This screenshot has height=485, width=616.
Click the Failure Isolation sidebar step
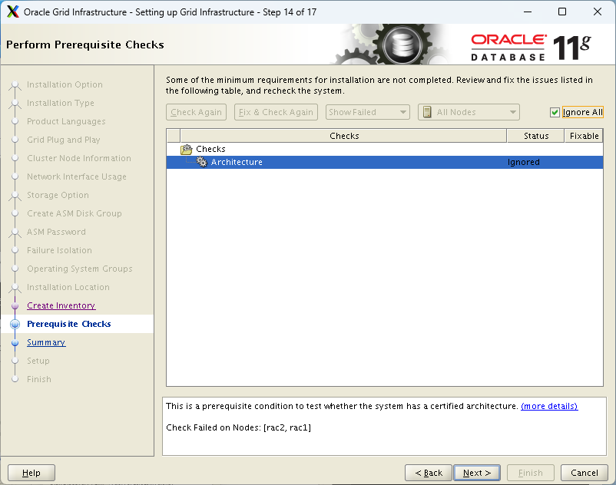pyautogui.click(x=59, y=250)
